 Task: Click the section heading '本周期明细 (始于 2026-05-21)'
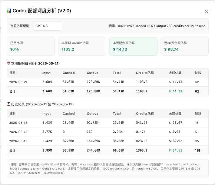[x=35, y=63]
